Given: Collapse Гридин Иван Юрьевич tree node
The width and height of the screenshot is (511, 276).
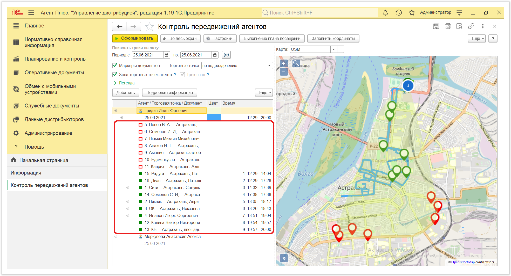Looking at the screenshot, I should 116,111.
